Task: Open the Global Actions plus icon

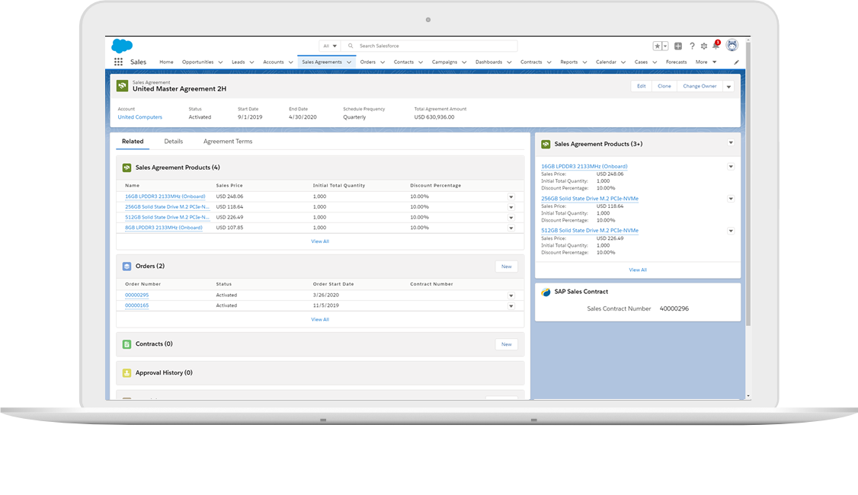Action: [x=678, y=46]
